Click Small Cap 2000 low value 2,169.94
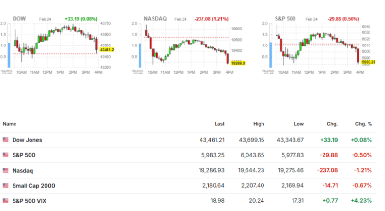This screenshot has width=385, height=211. 293,185
